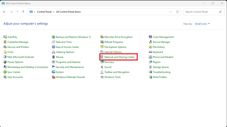Open the File History link
The width and height of the screenshot is (227, 127).
click(x=159, y=47)
